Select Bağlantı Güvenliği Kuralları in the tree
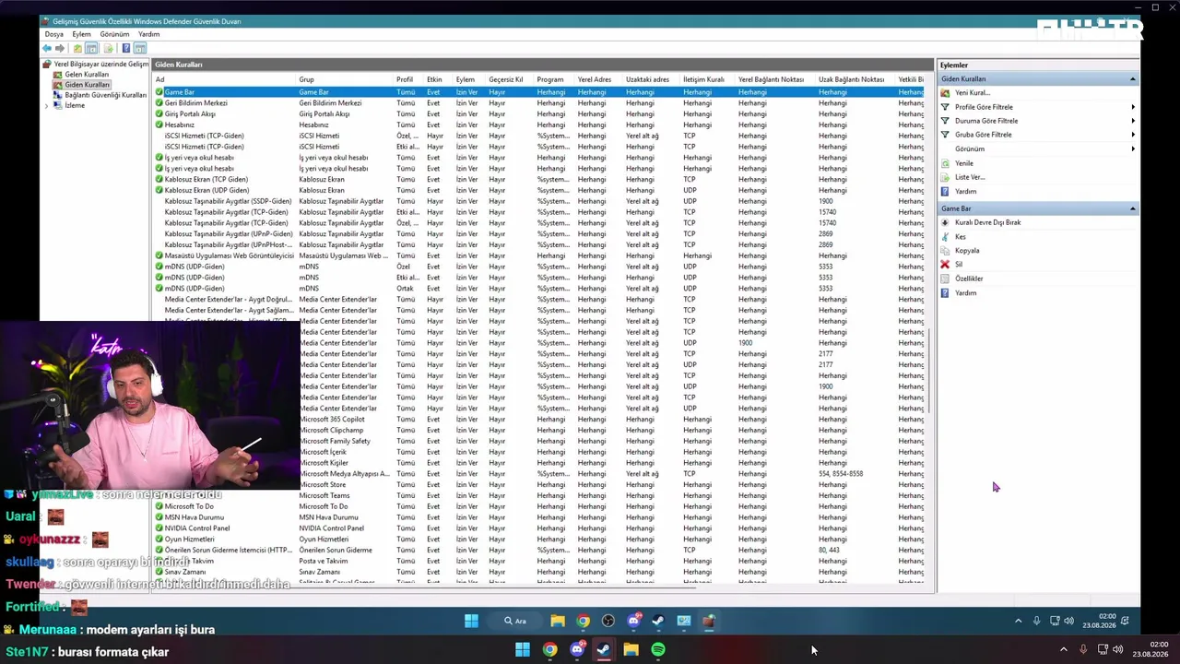 [105, 95]
